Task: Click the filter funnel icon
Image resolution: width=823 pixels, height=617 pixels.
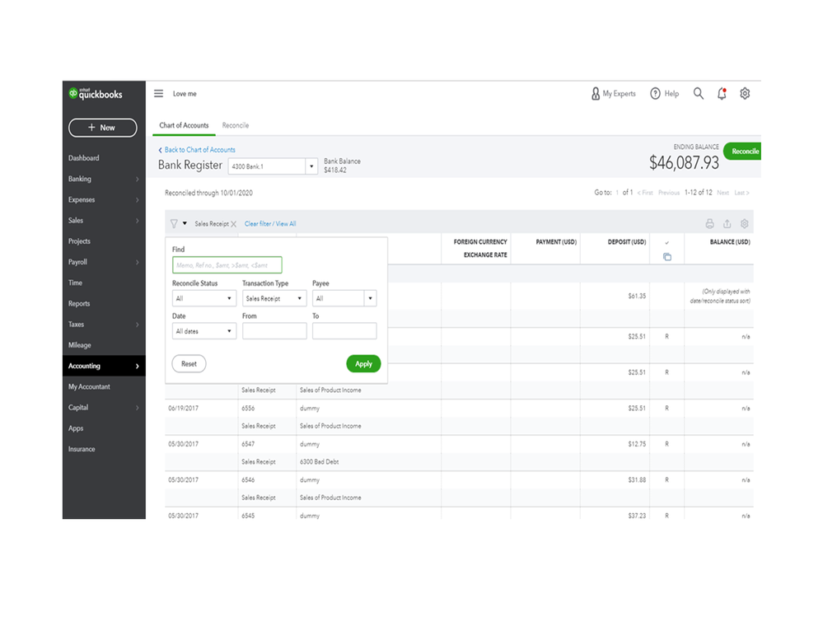Action: [174, 223]
